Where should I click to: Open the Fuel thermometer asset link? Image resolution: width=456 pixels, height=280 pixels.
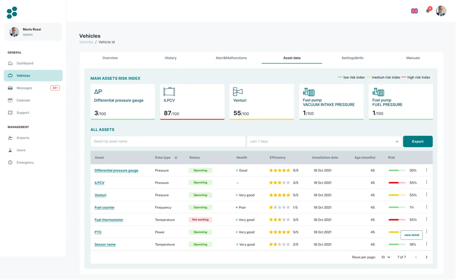point(109,220)
